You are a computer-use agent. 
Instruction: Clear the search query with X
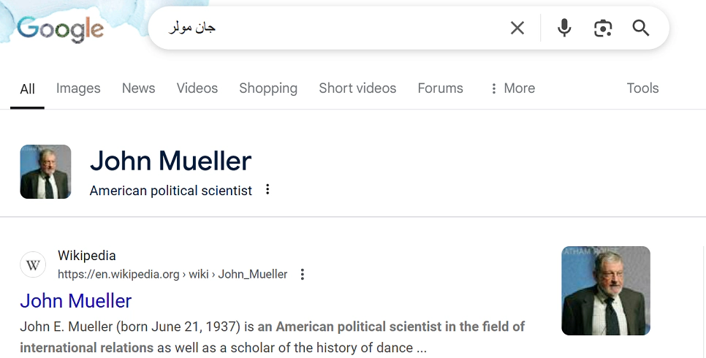tap(517, 28)
